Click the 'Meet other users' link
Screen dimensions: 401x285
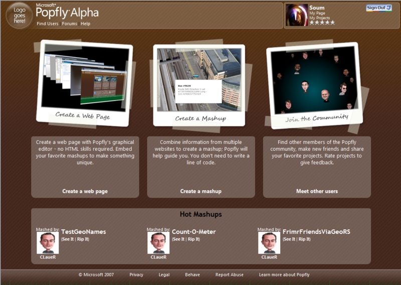tap(317, 191)
